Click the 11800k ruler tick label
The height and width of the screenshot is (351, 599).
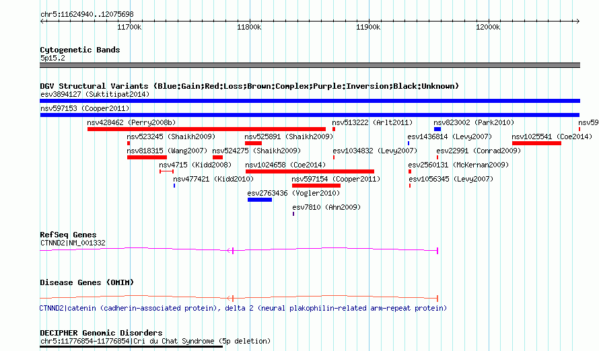(x=249, y=27)
